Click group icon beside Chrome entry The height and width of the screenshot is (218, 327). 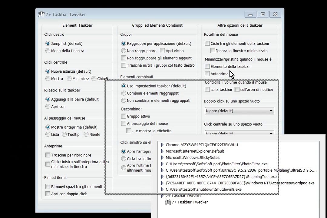coord(162,145)
